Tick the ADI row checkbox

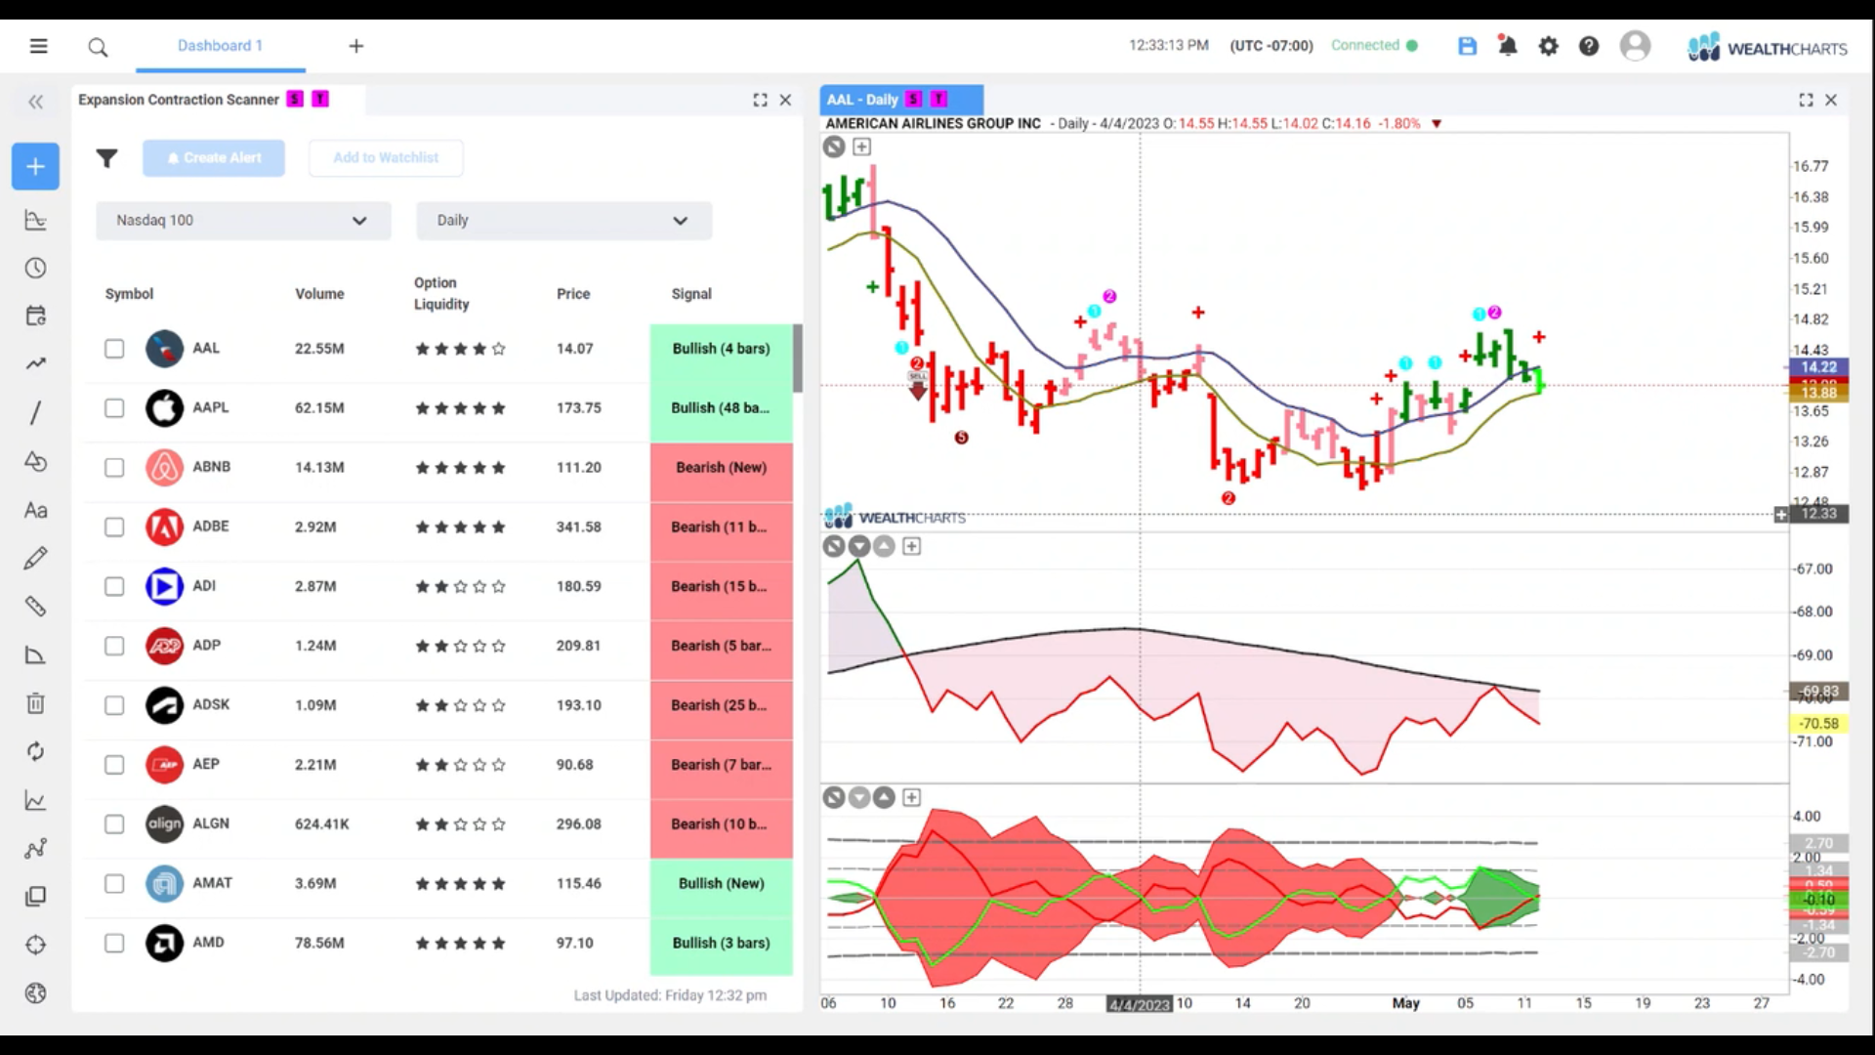tap(114, 586)
